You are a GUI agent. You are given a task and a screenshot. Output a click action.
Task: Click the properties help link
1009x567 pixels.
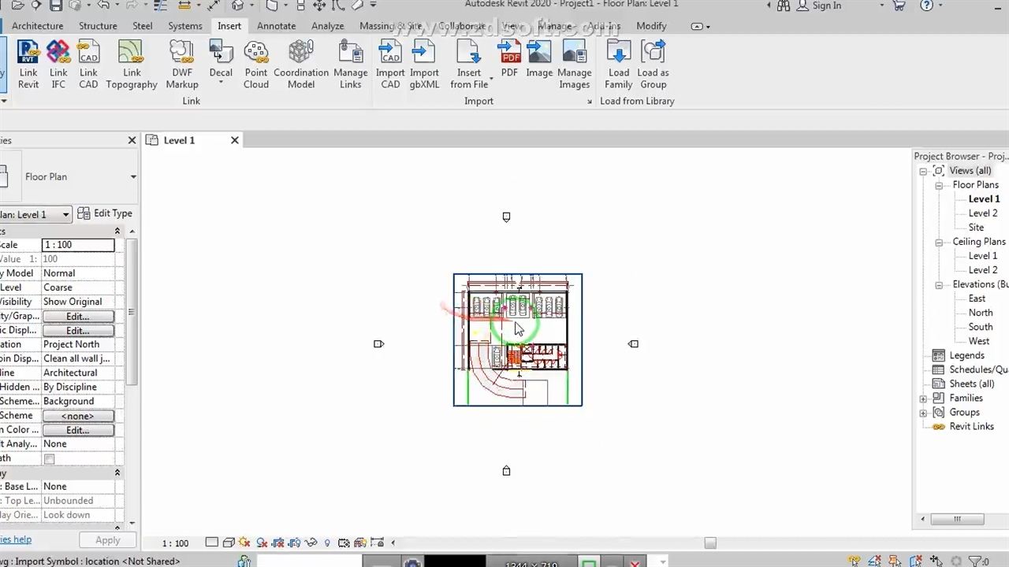(16, 539)
